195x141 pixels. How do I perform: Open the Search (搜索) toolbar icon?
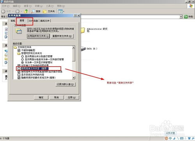click(33, 11)
